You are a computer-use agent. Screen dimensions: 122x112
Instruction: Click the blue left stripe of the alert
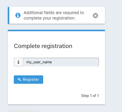[x=8, y=15]
